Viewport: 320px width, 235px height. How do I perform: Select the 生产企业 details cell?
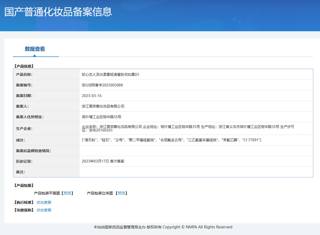(196, 128)
